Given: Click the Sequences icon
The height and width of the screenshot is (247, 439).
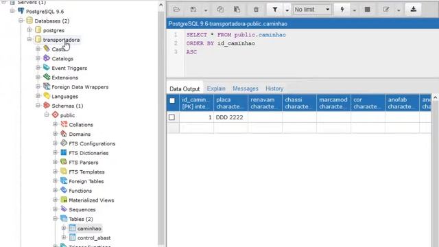Looking at the screenshot, I should (x=64, y=209).
